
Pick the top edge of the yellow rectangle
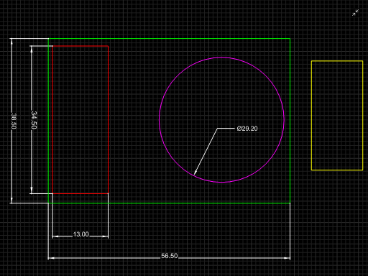click(x=337, y=61)
